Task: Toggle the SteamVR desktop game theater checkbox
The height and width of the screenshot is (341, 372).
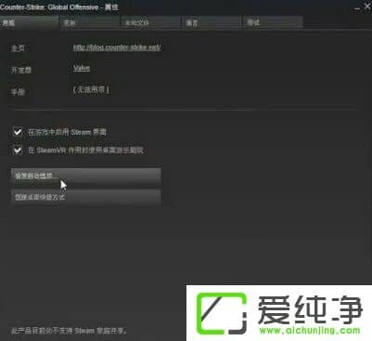Action: pyautogui.click(x=18, y=151)
